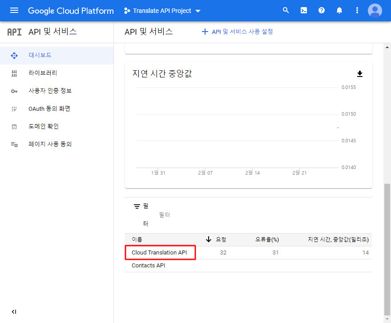Click the user account avatar

(x=375, y=11)
